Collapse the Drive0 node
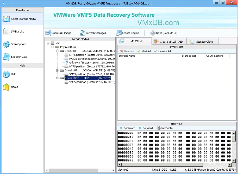238x174 pixels. coord(57,51)
